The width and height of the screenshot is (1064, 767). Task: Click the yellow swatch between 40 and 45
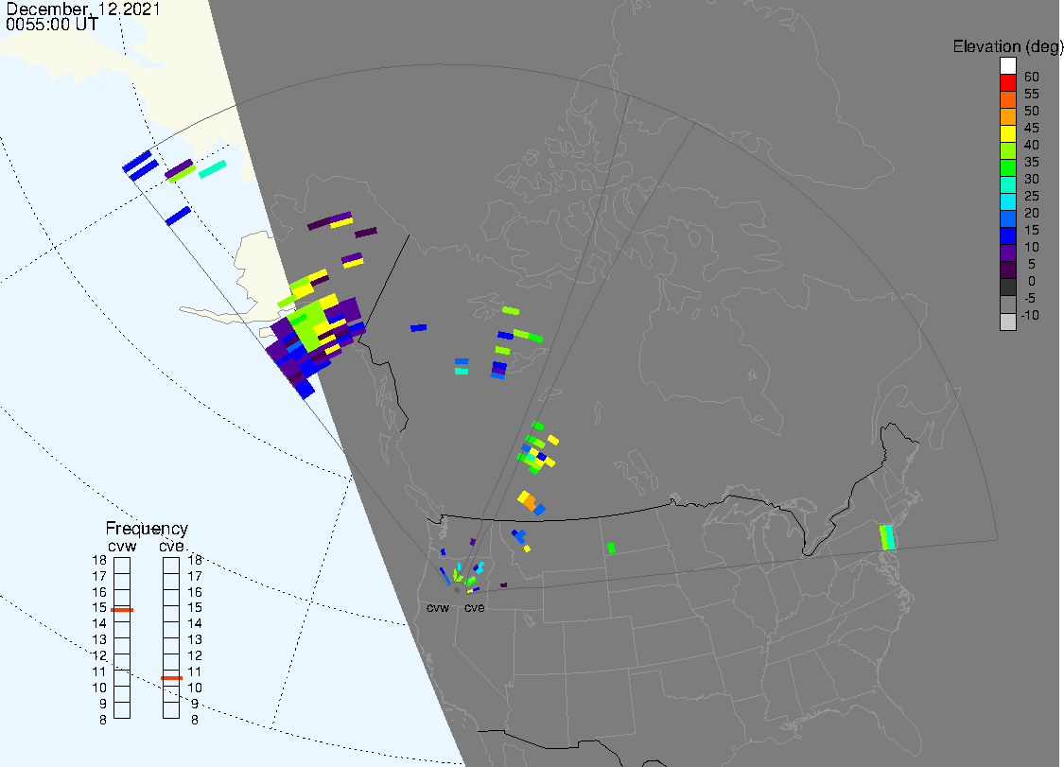[x=1007, y=133]
